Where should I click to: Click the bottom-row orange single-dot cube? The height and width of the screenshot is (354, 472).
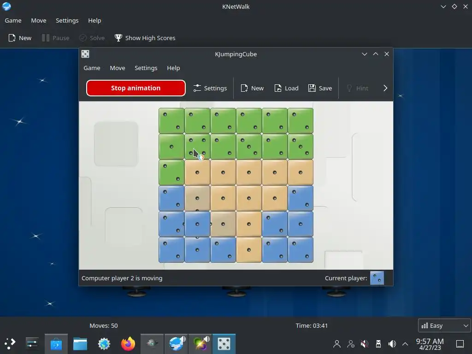click(249, 250)
